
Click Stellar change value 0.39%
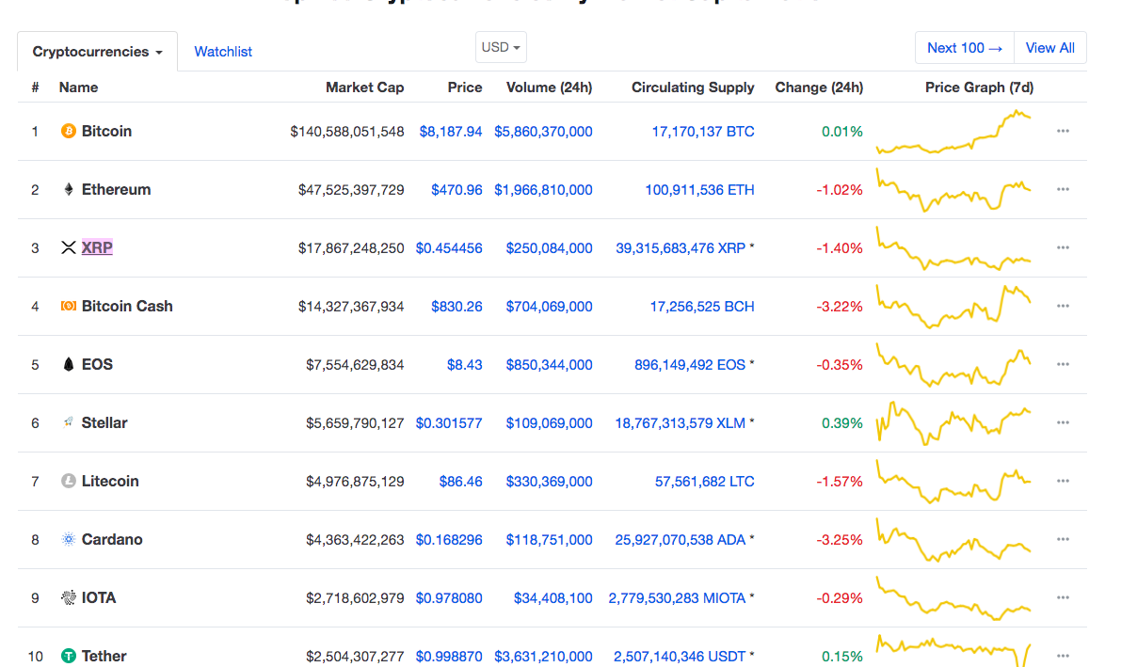pos(842,423)
